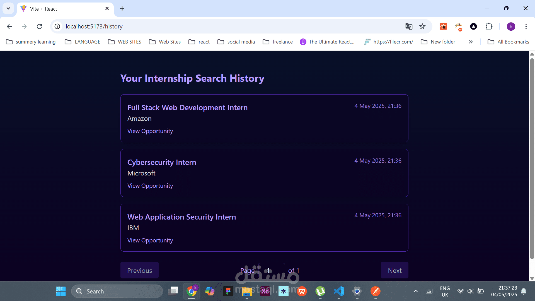Open the social media bookmark folder
The image size is (535, 301).
[236, 42]
